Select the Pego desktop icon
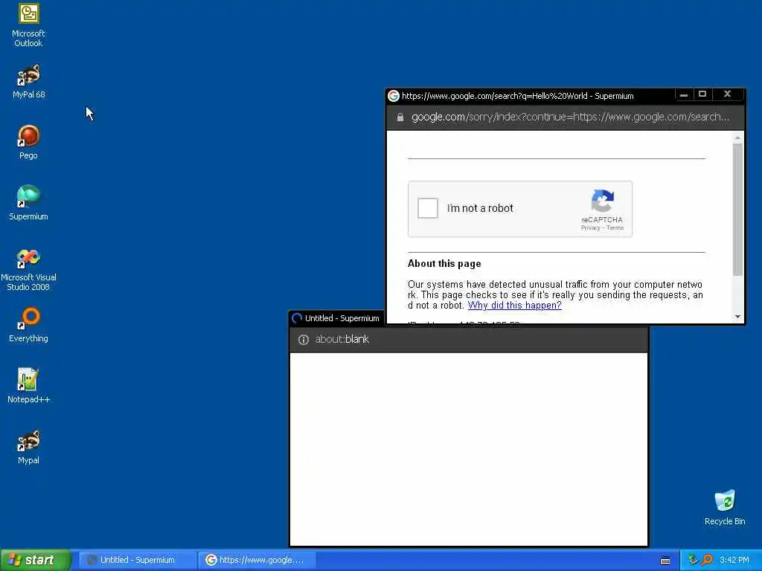 (x=29, y=142)
